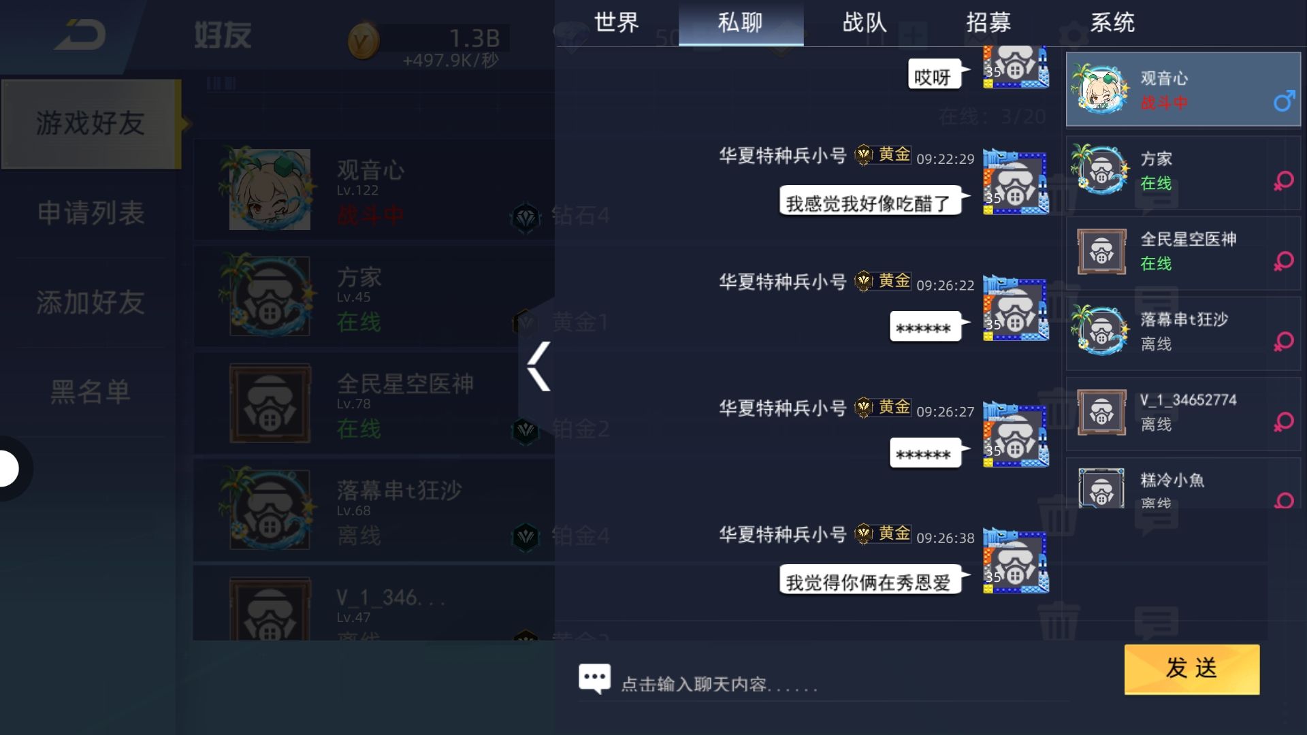This screenshot has height=735, width=1307.
Task: Click the male gender icon next to 观音心
Action: click(1284, 101)
